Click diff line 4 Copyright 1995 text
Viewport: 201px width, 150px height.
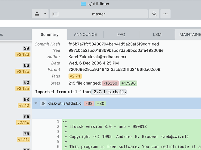coord(127,136)
